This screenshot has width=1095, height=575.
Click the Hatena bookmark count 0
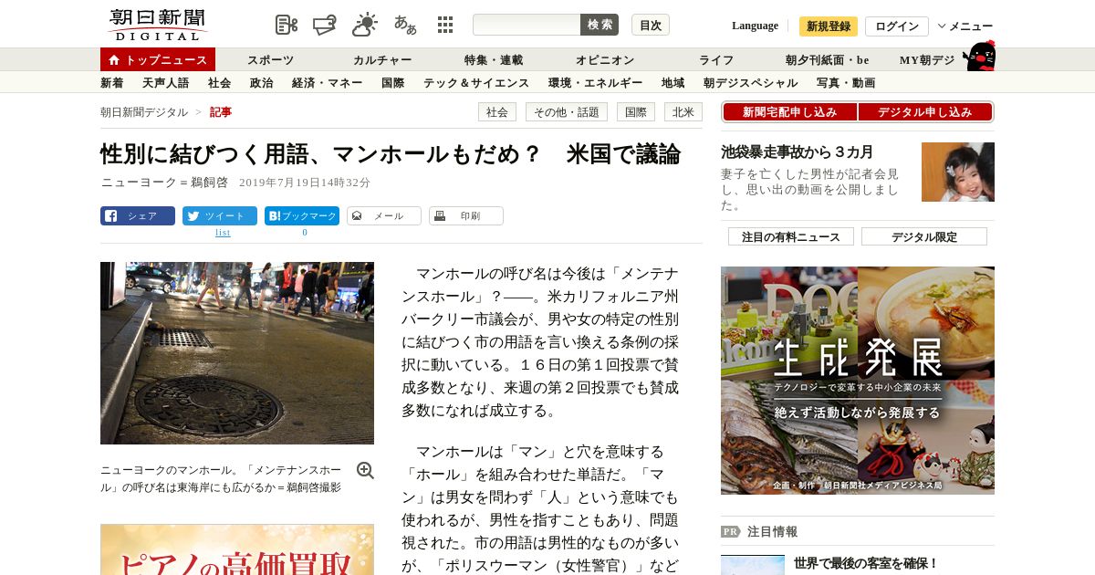pyautogui.click(x=305, y=233)
